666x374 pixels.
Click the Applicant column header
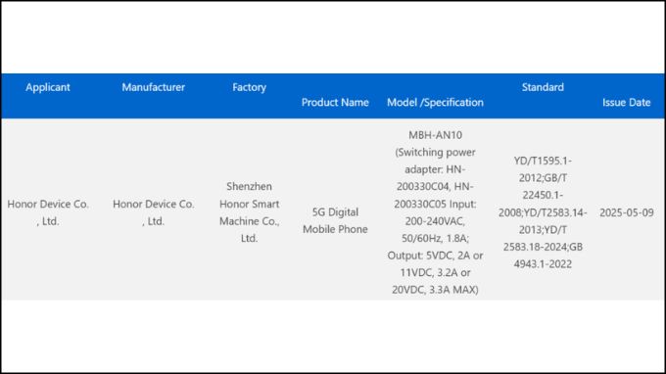pyautogui.click(x=48, y=87)
